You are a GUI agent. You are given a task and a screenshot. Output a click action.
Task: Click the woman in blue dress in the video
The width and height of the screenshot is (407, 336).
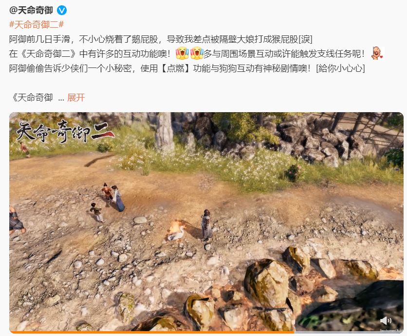pos(118,199)
